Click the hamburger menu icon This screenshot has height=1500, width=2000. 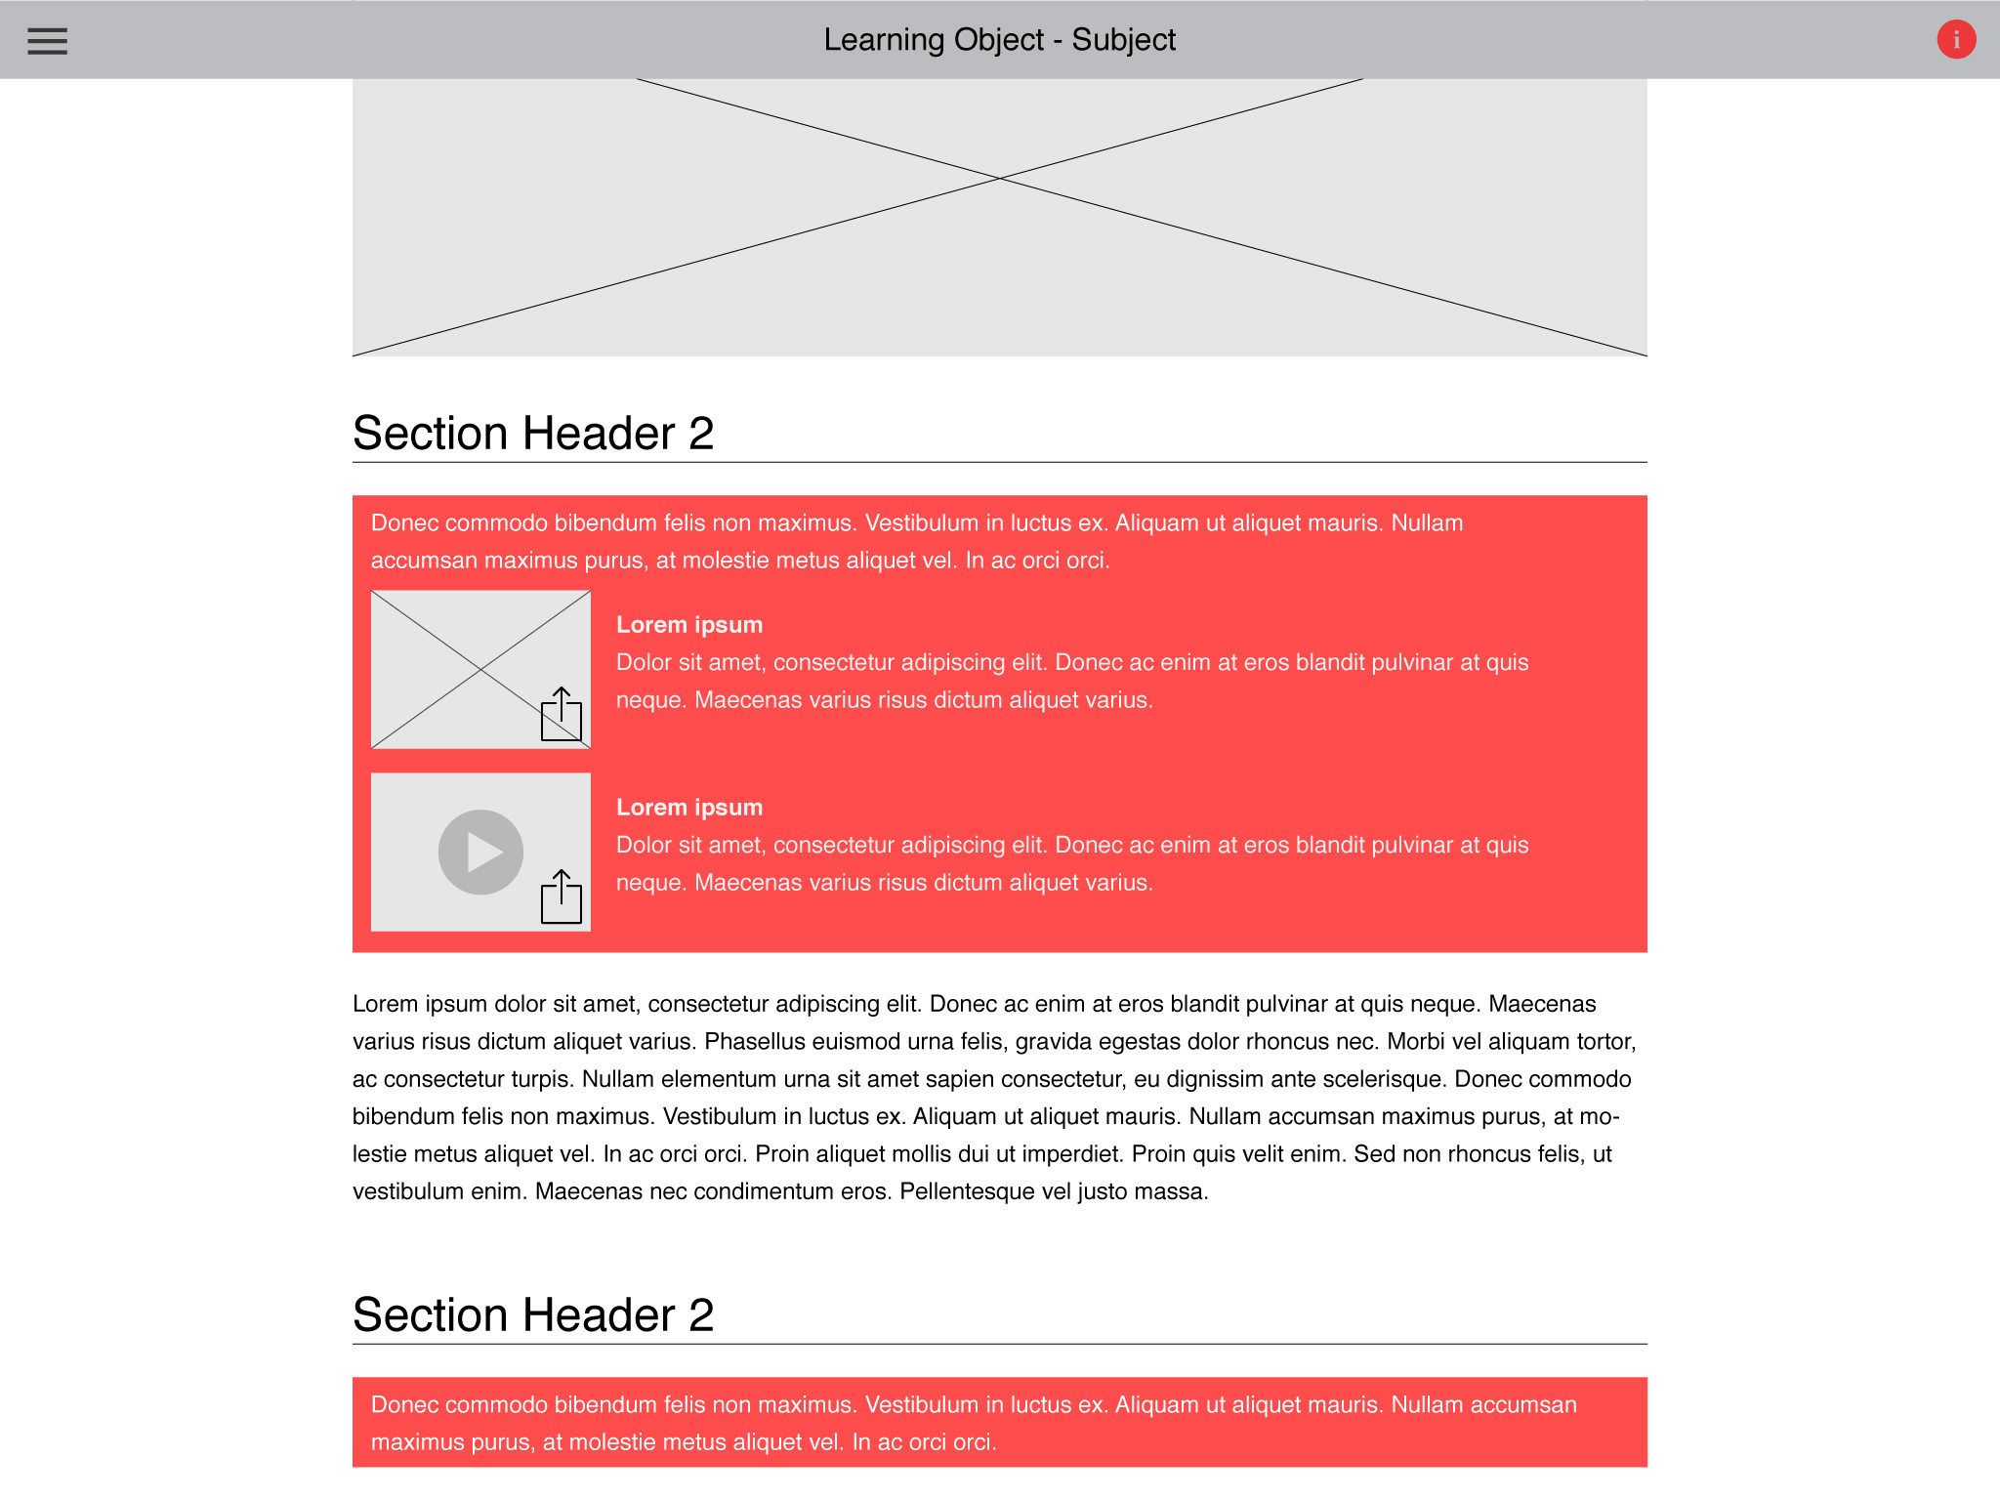pyautogui.click(x=47, y=39)
